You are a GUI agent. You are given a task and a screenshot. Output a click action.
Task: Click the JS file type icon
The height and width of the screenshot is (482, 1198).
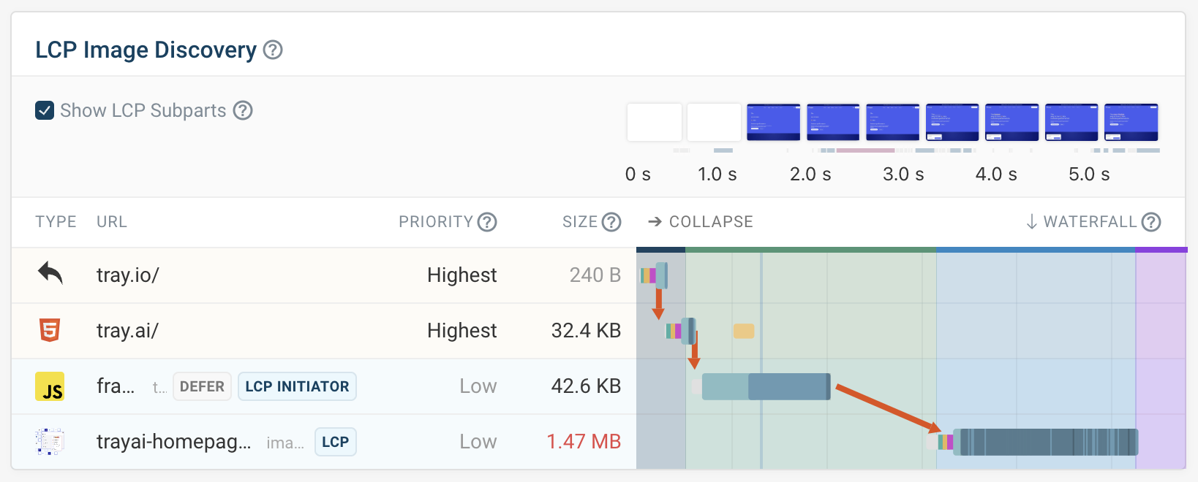(50, 386)
